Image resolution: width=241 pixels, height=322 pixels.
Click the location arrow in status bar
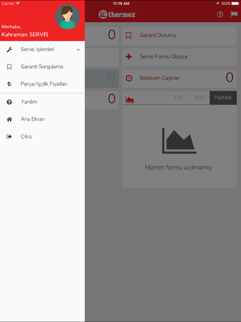[218, 3]
